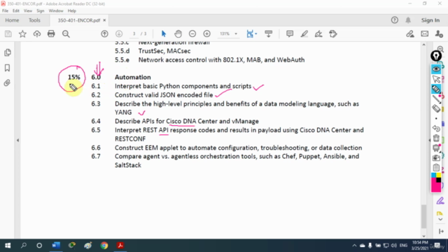Toggle the annotation eye visibility
The height and width of the screenshot is (252, 448).
click(436, 69)
